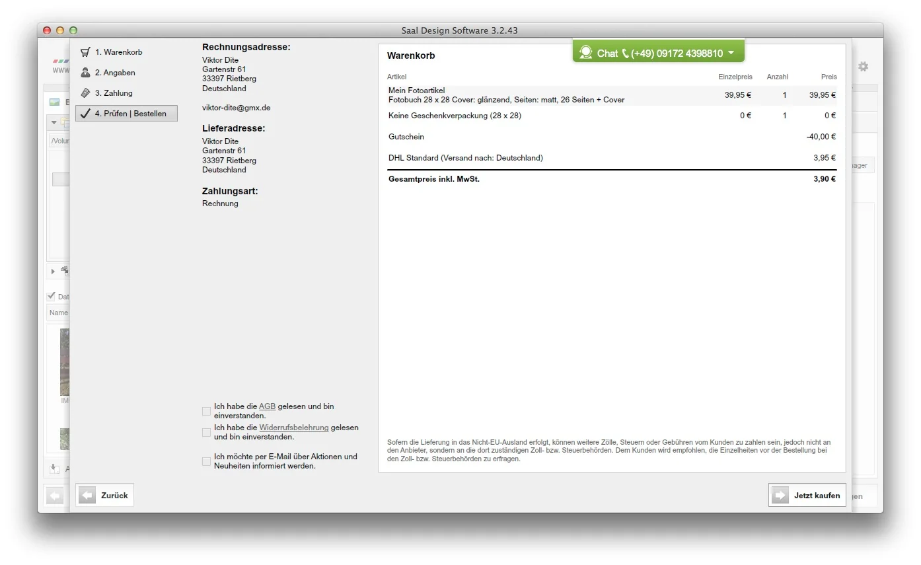The image size is (921, 565).
Task: Click the payment card icon beside Zahlung
Action: click(x=85, y=93)
